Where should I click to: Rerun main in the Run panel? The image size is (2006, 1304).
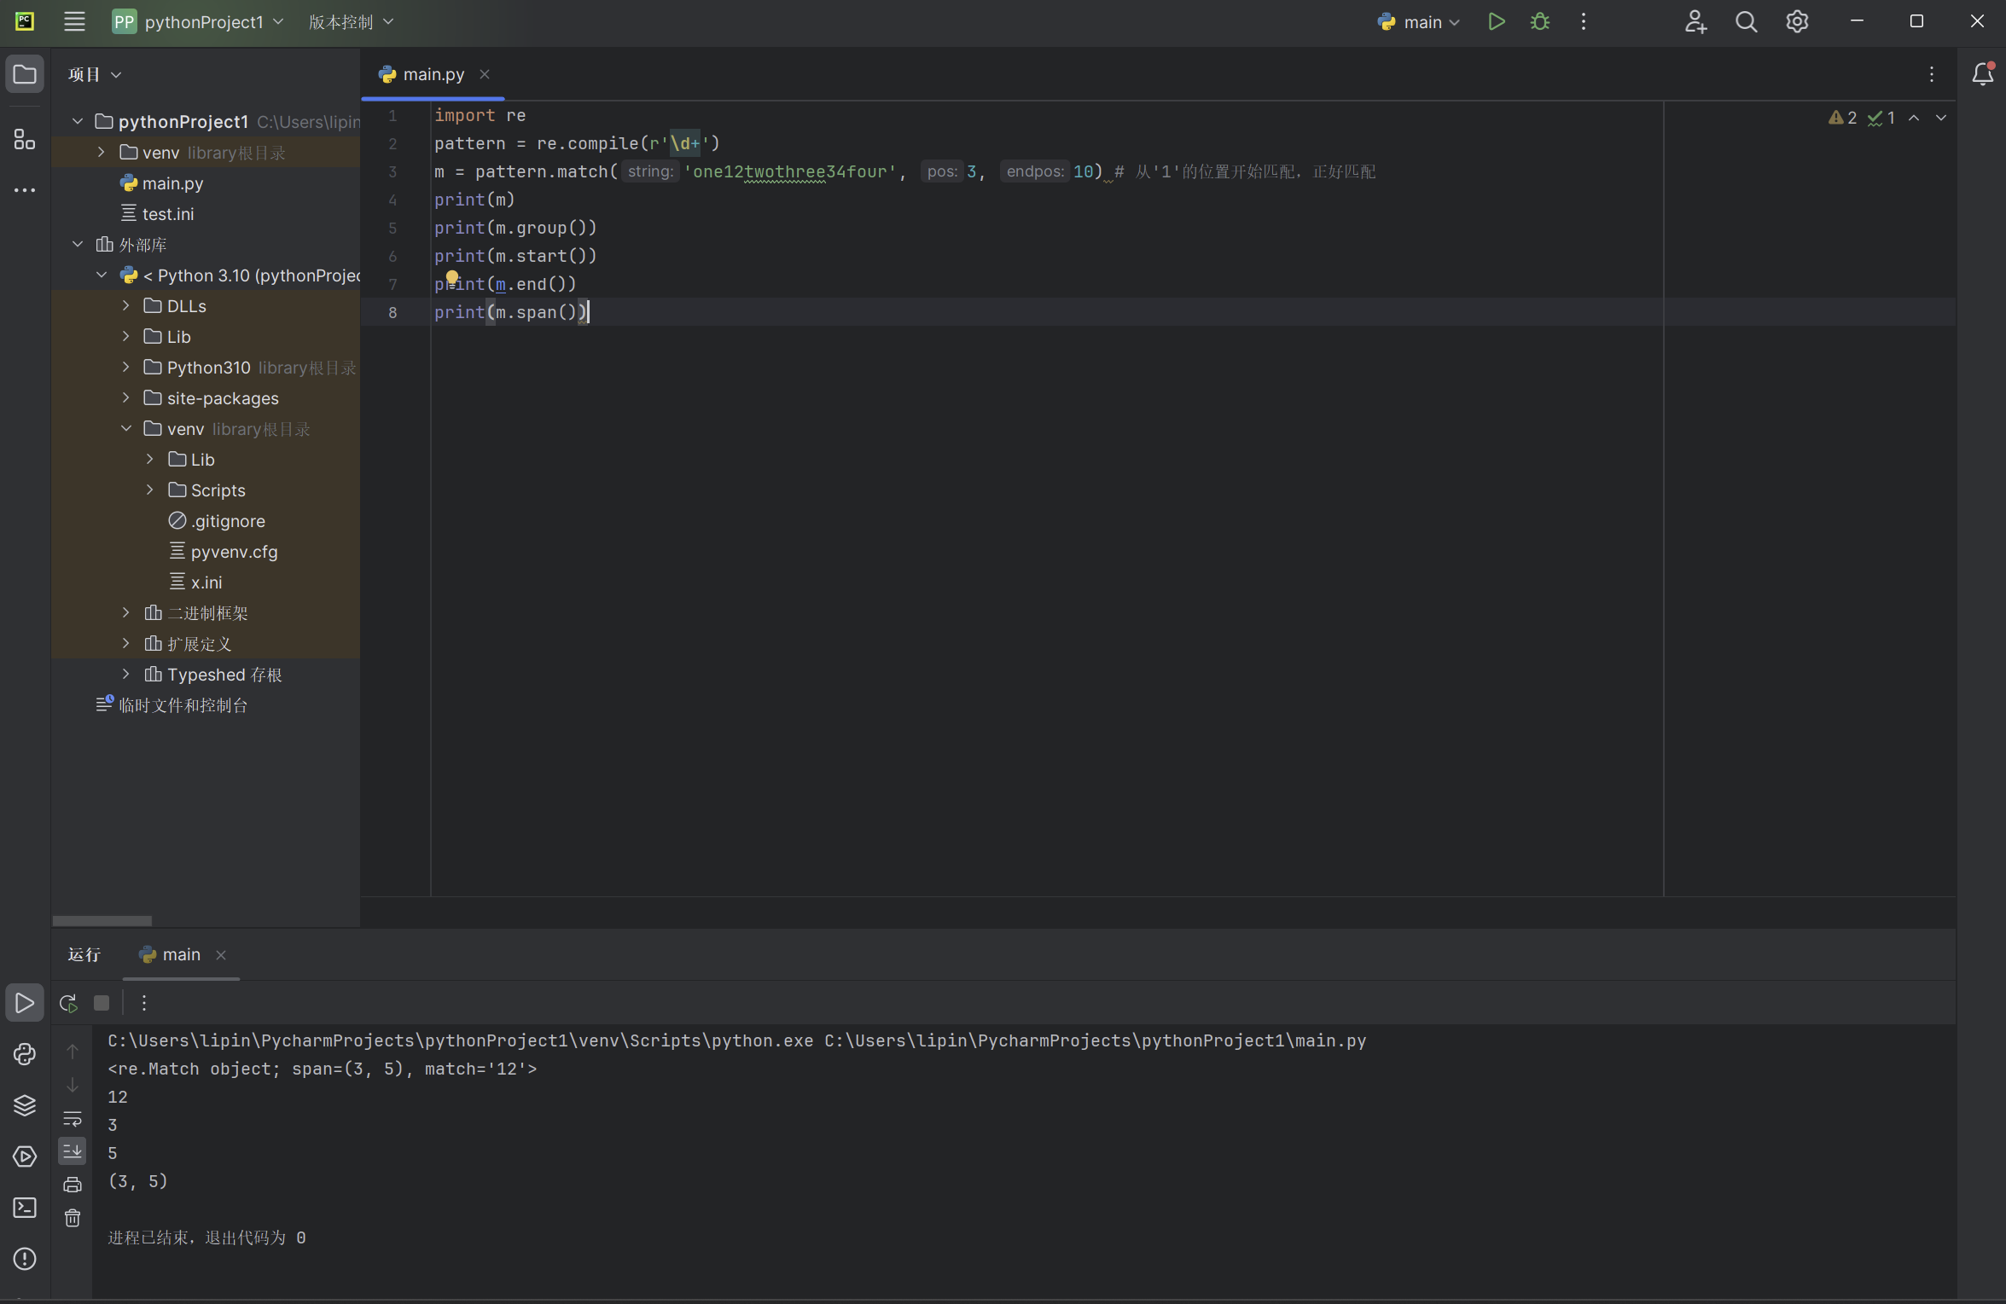pos(68,1003)
